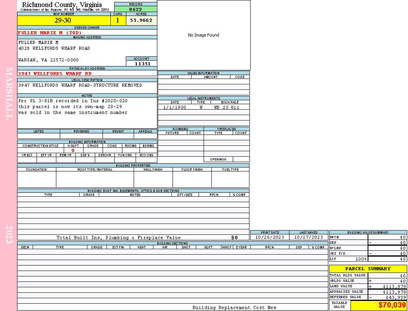Screen dimensions: 408x311
Task: Click the green record number 8622 field
Action: [136, 9]
